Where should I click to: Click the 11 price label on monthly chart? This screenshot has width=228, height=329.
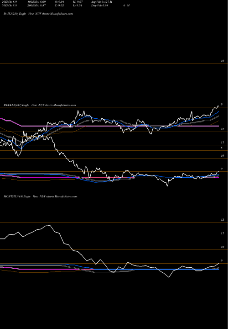[x=223, y=233]
